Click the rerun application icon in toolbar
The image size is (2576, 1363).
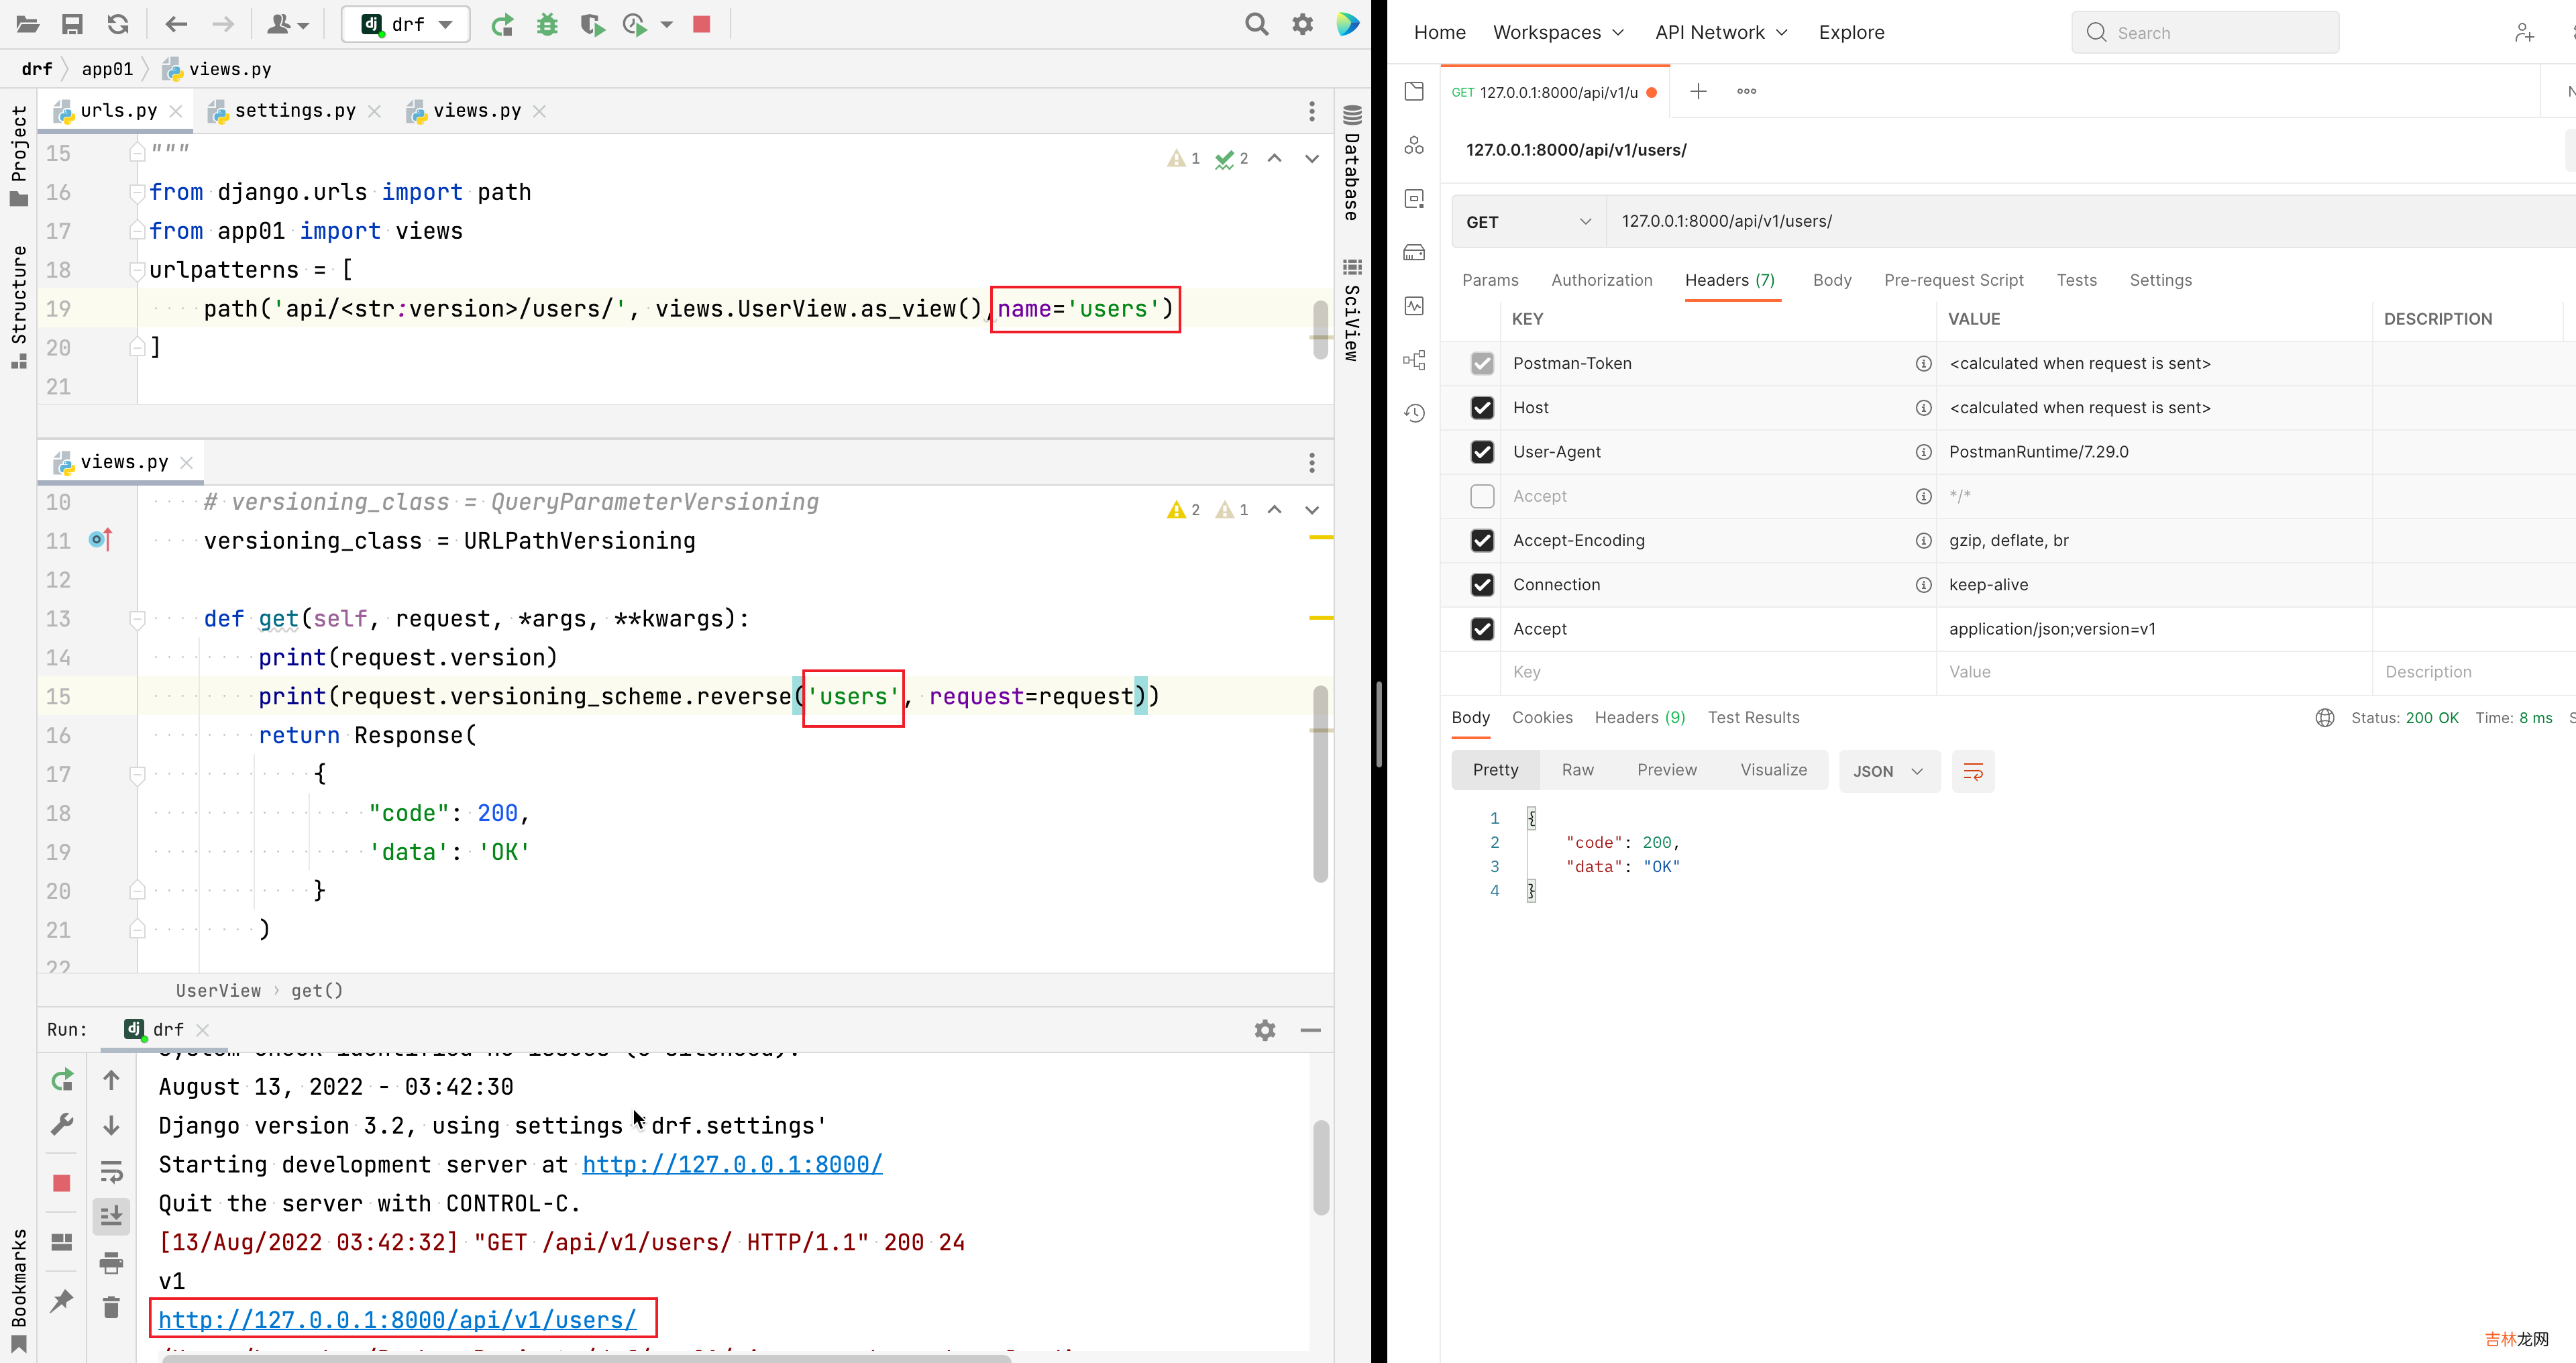point(501,24)
